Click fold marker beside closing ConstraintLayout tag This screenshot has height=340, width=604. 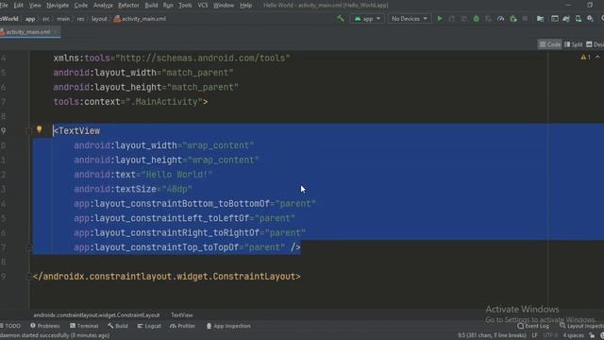(28, 277)
